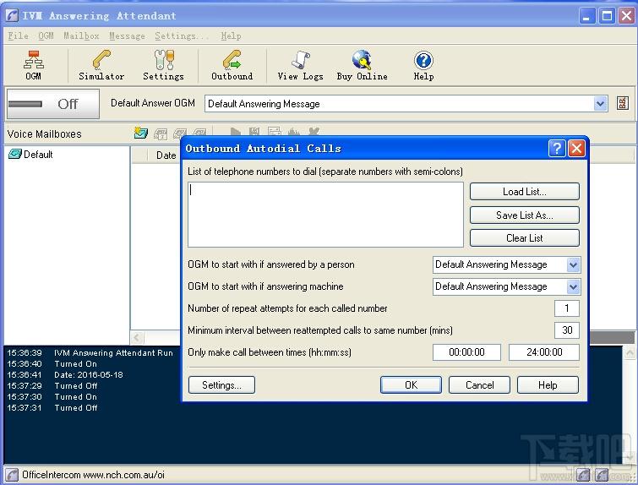Click the Save List As... button
Image resolution: width=638 pixels, height=485 pixels.
click(525, 215)
